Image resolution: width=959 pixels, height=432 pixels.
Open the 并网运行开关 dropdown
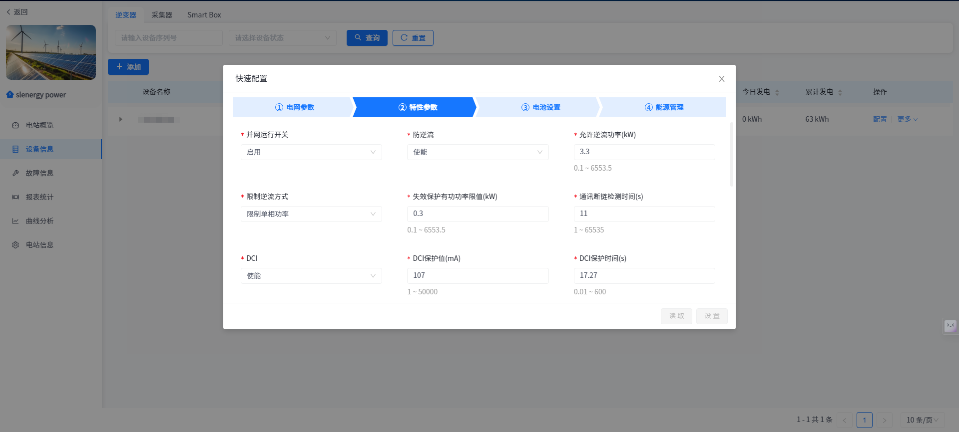(311, 152)
